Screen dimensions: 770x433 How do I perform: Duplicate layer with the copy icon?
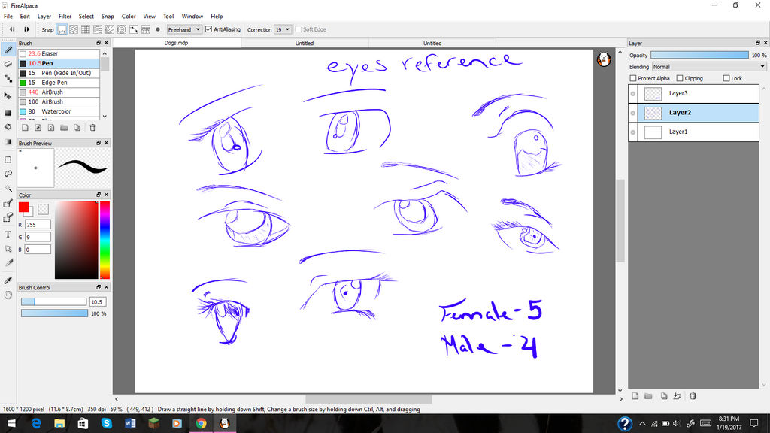pyautogui.click(x=664, y=396)
